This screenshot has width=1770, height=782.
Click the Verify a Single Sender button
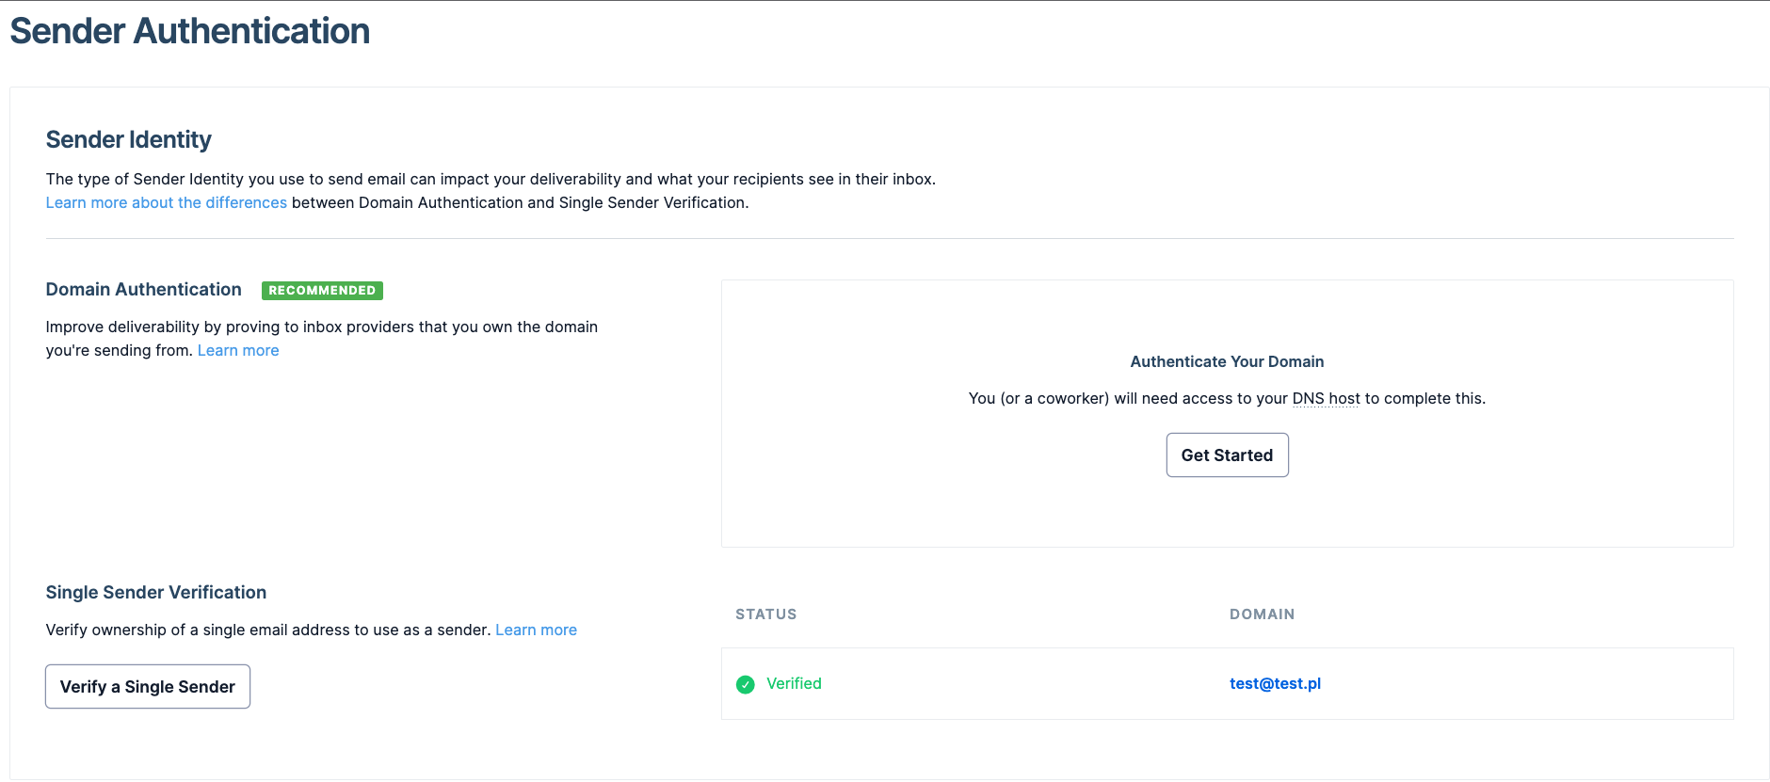pyautogui.click(x=148, y=686)
